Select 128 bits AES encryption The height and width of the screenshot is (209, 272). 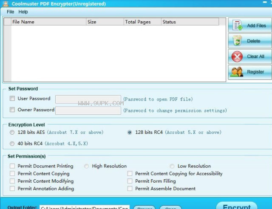click(x=12, y=133)
